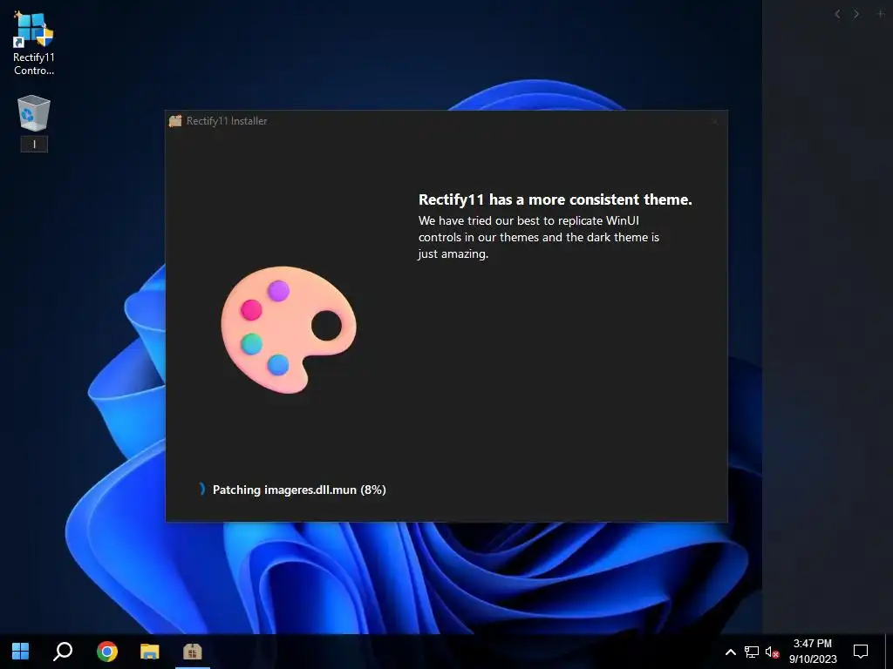Close the Rectify11 Installer window
Viewport: 893px width, 669px height.
(x=714, y=120)
